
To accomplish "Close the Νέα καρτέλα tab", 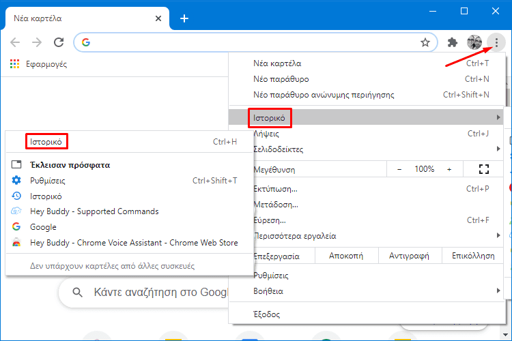I will click(x=158, y=18).
